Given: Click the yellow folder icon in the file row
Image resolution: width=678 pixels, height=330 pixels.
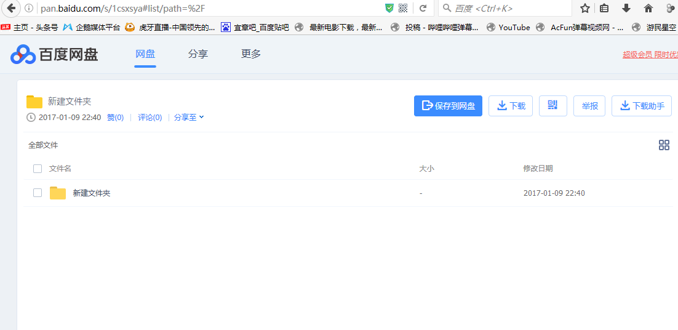Looking at the screenshot, I should 57,193.
